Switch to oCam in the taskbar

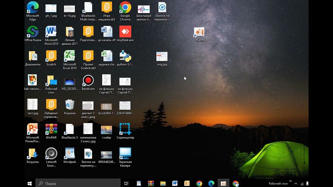pyautogui.click(x=223, y=183)
